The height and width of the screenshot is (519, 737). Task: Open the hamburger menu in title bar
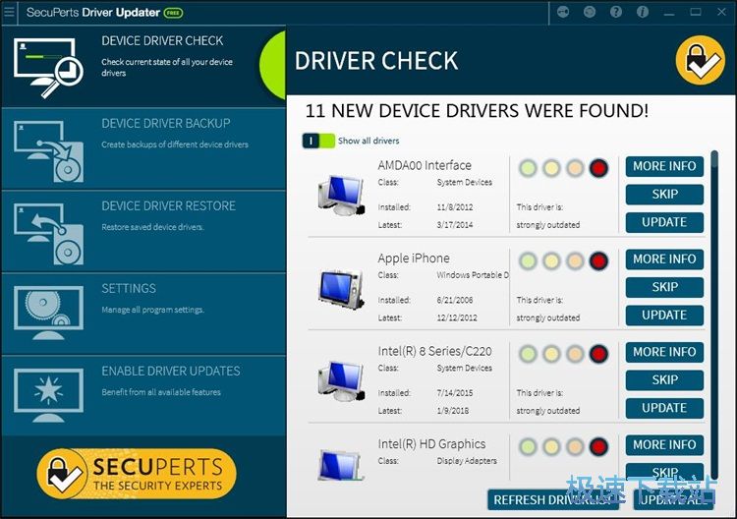point(10,13)
